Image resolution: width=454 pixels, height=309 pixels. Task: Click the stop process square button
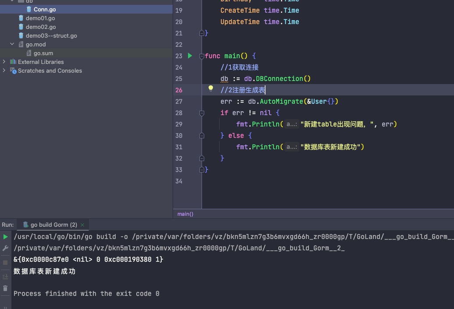(5, 263)
